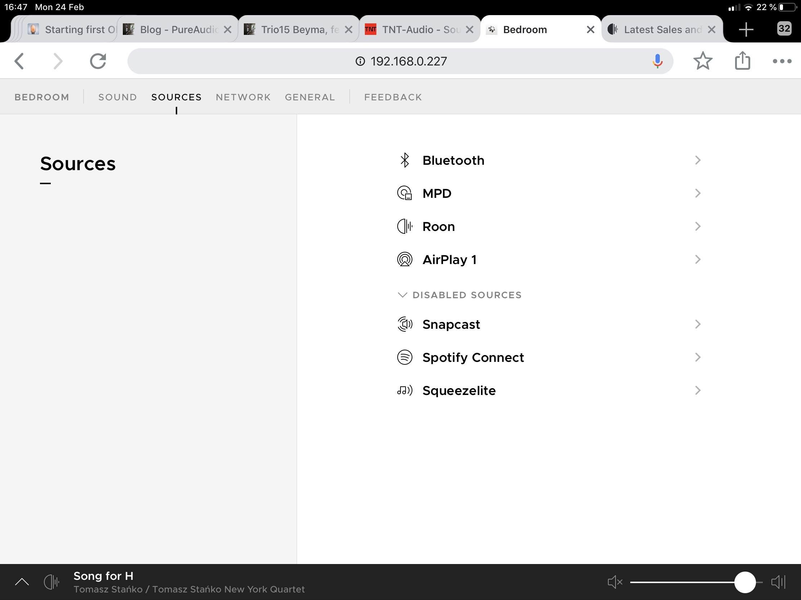Open the Bluetooth source label
The image size is (801, 600).
(x=453, y=160)
